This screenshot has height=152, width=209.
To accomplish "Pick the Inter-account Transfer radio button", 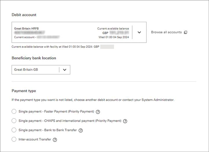I will click(14, 140).
